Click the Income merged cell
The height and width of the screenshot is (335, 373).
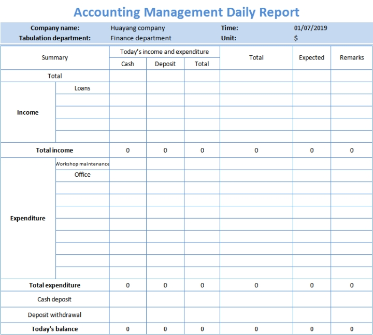(x=28, y=112)
